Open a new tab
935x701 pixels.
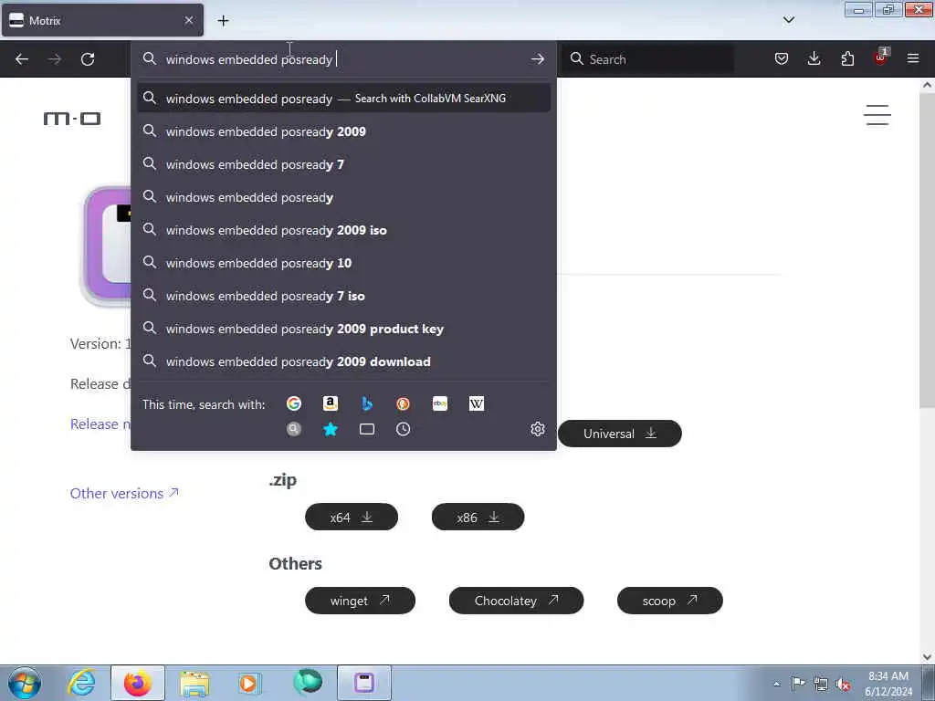pyautogui.click(x=223, y=21)
